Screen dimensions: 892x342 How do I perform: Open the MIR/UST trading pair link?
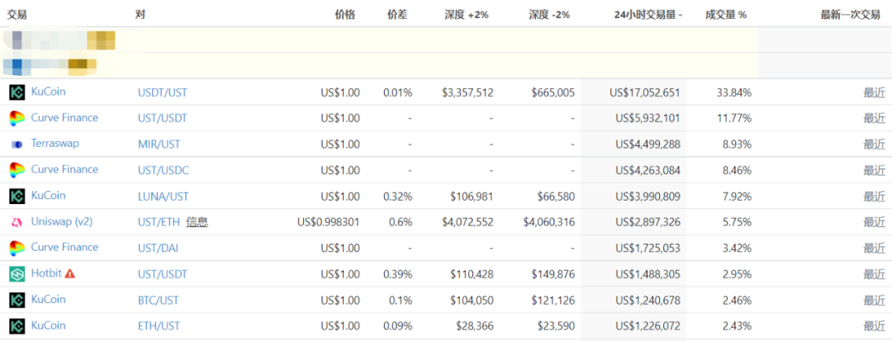pyautogui.click(x=158, y=145)
